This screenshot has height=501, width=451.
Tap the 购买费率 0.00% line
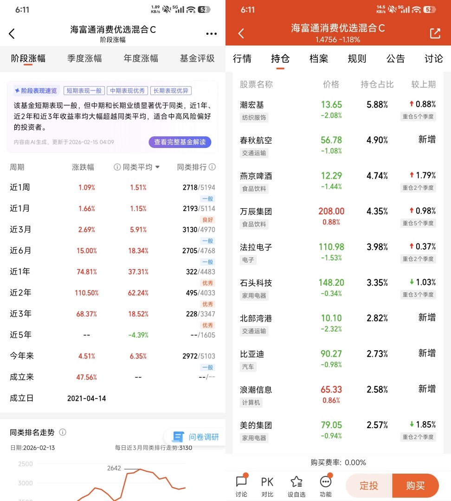click(338, 462)
